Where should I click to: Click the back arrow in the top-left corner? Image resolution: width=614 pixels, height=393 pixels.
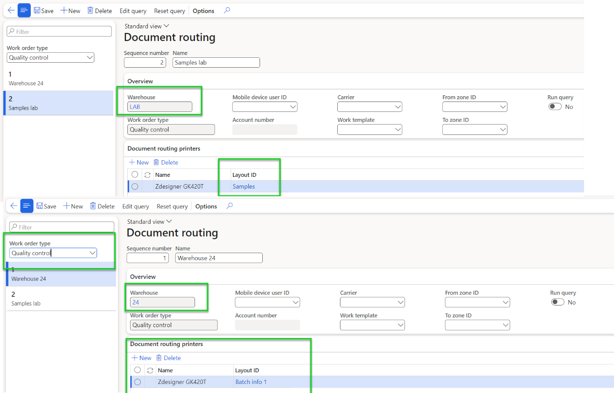point(11,10)
